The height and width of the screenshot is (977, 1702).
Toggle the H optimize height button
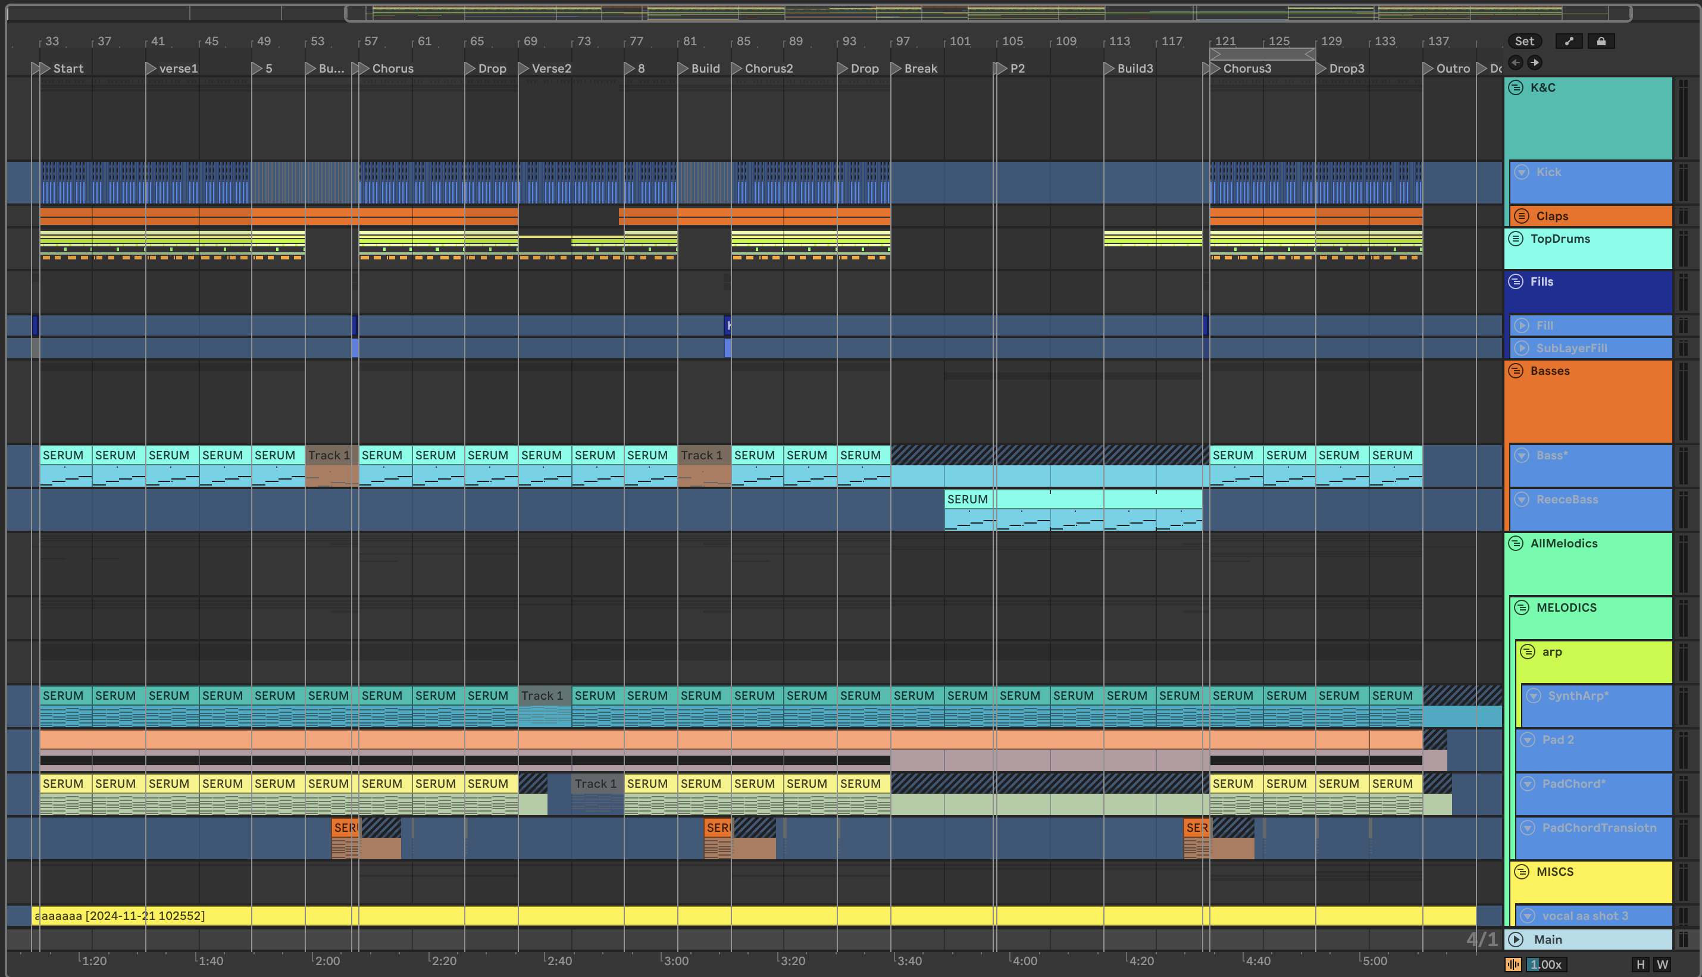point(1640,965)
